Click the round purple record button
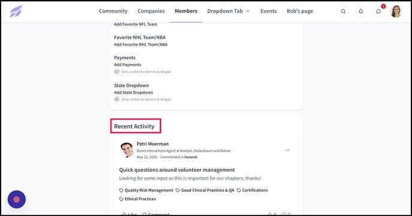 pyautogui.click(x=17, y=199)
